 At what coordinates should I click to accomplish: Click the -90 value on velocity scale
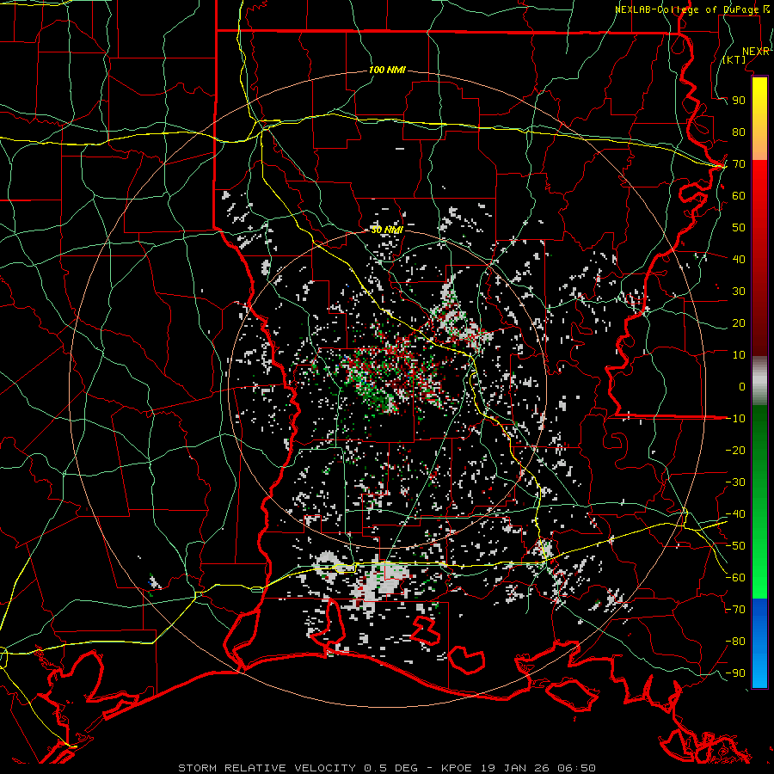tap(735, 673)
